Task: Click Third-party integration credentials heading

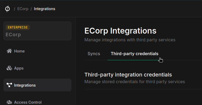Action: pyautogui.click(x=128, y=75)
